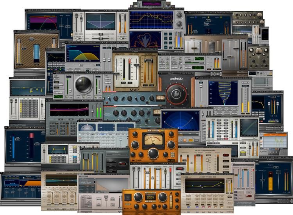The height and width of the screenshot is (215, 293).
Task: Click the Waves logo on OneKnob toolbar
Action: pyautogui.click(x=159, y=73)
